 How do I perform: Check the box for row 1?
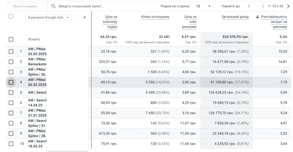click(11, 51)
